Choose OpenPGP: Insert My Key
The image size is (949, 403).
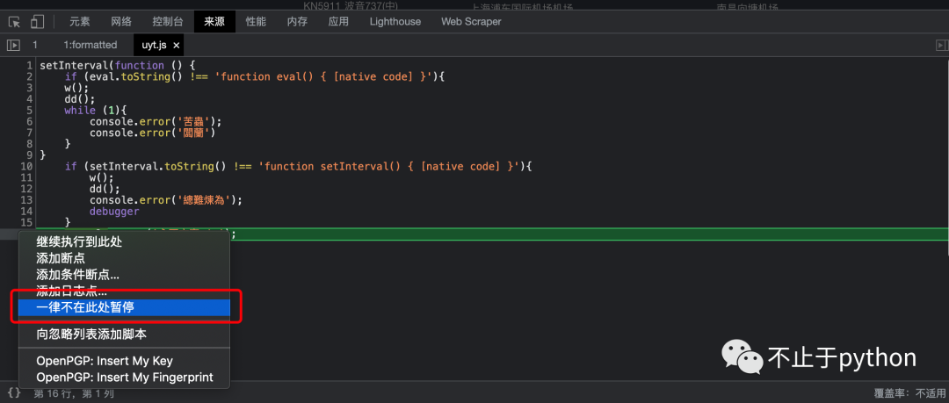[x=104, y=361]
